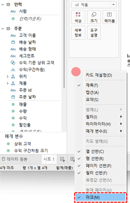Viewport: 130px width, 203px height.
Task: Toggle 제목(T) in the context menu
Action: (x=100, y=85)
